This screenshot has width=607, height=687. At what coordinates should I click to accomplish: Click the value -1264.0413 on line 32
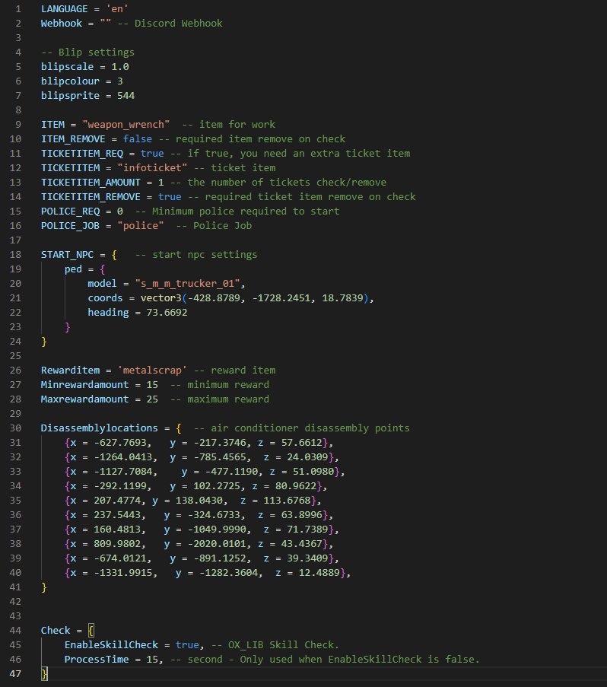(x=123, y=457)
